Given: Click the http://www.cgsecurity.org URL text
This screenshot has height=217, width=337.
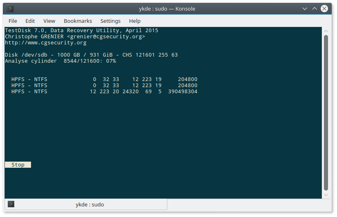Looking at the screenshot, I should 46,43.
